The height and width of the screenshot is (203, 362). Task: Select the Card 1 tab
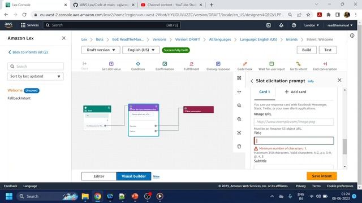coord(264,92)
